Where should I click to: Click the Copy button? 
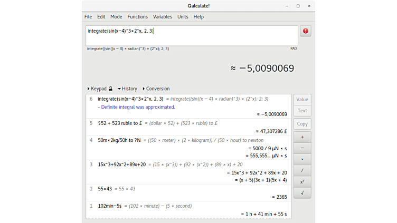302,124
